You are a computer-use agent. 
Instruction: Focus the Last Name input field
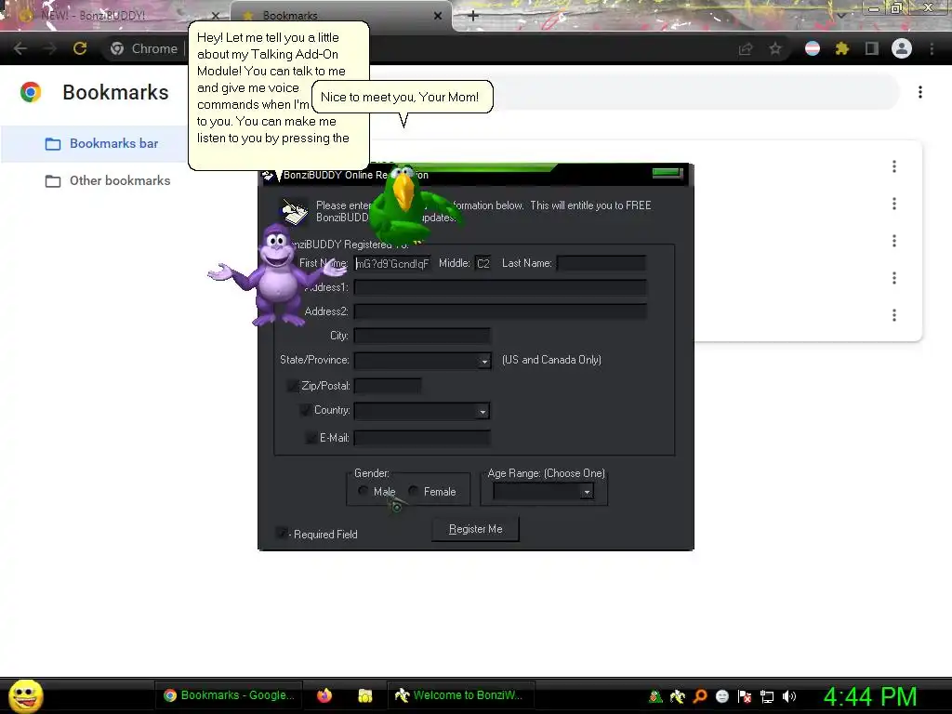point(602,263)
